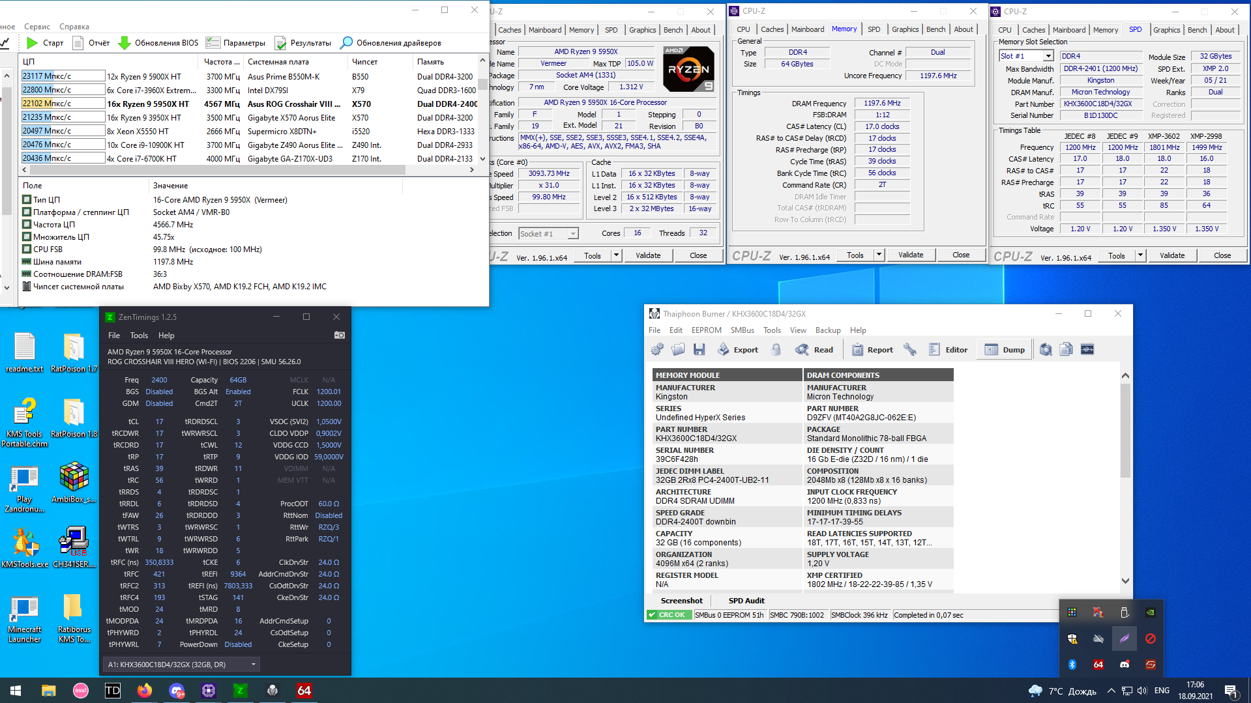Click Validate in the CPU-Z SPD window
The image size is (1251, 703).
pos(1172,255)
